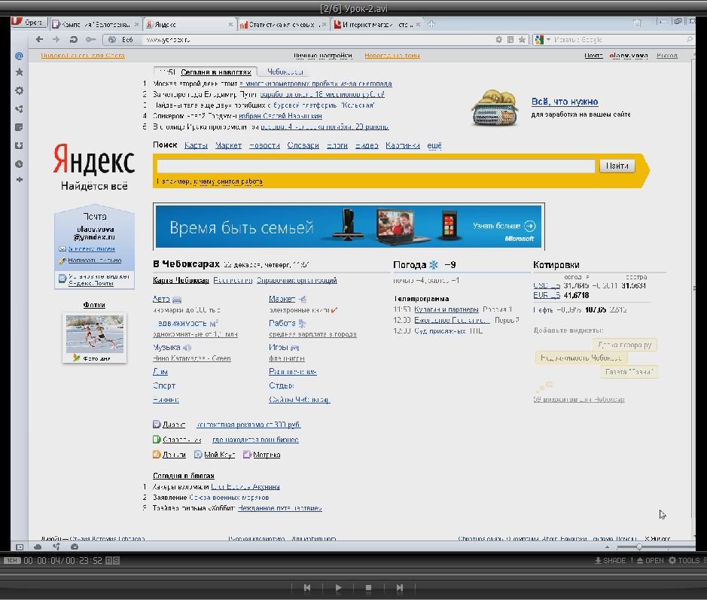
Task: Click the Microsoft 'Время быть семьей' banner
Action: [x=349, y=227]
